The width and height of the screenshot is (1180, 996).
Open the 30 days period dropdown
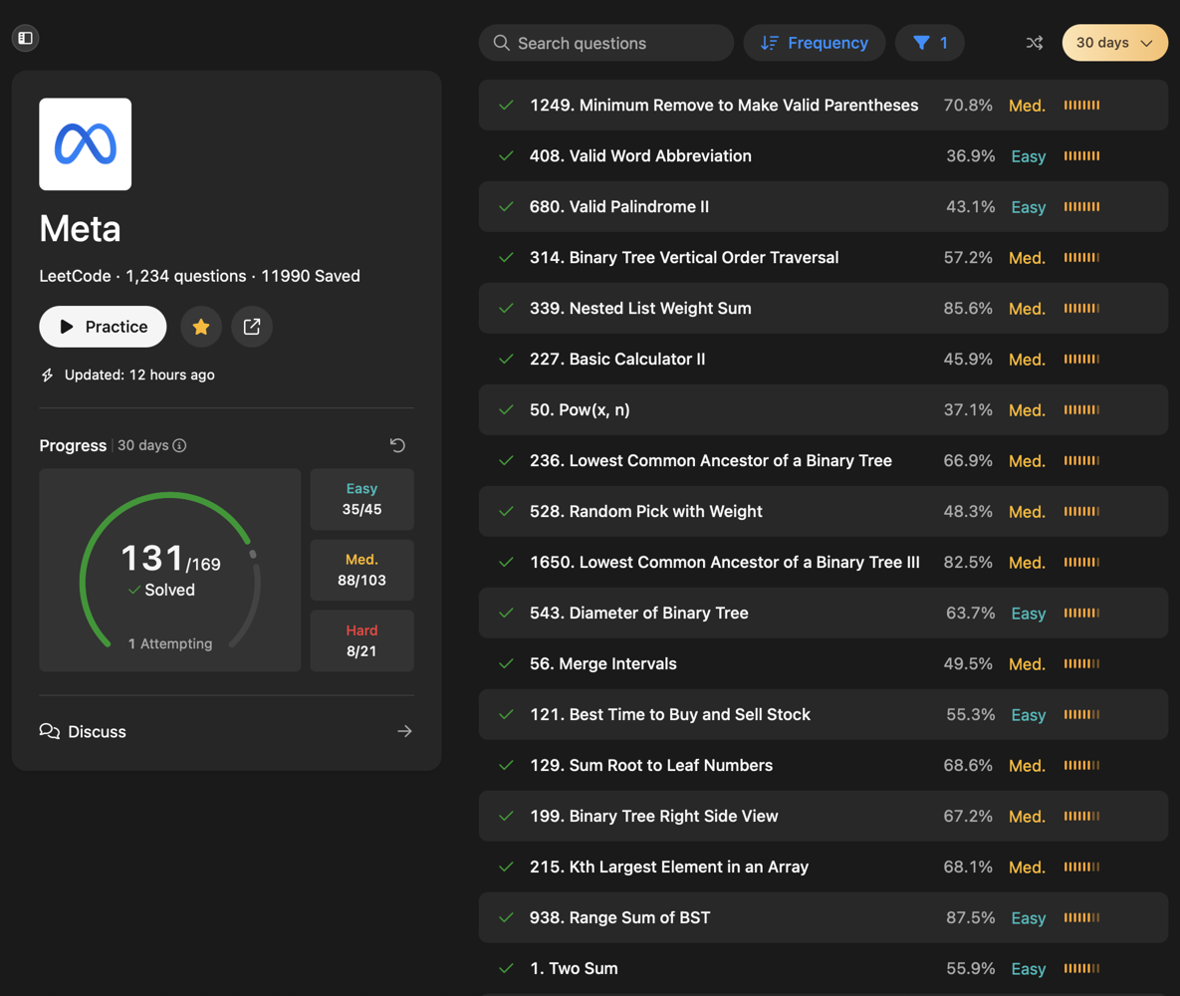coord(1114,43)
